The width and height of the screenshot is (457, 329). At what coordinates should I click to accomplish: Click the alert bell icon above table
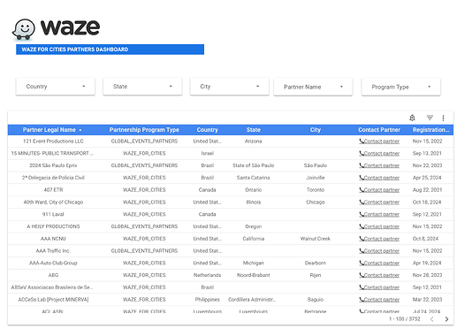tap(412, 118)
